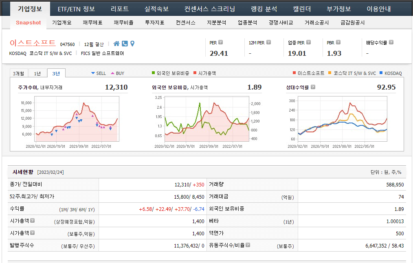The image size is (413, 263).
Task: Click the 유동주식수 value 6,647,352 / 58.43
Action: pyautogui.click(x=384, y=246)
